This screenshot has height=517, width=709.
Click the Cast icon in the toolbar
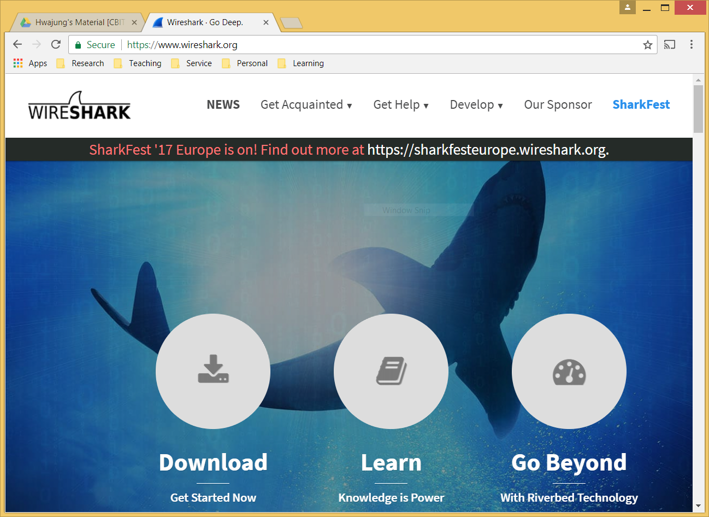670,45
